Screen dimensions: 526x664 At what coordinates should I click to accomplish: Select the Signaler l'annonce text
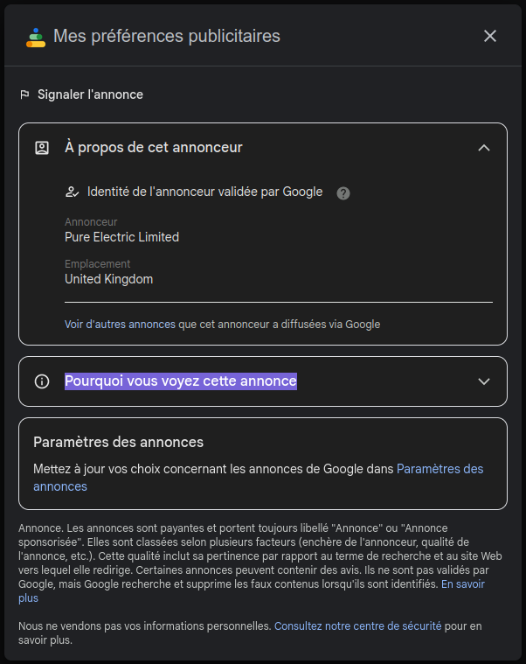(90, 94)
